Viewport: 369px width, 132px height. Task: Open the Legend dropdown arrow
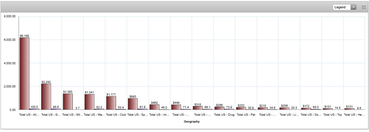pyautogui.click(x=353, y=7)
